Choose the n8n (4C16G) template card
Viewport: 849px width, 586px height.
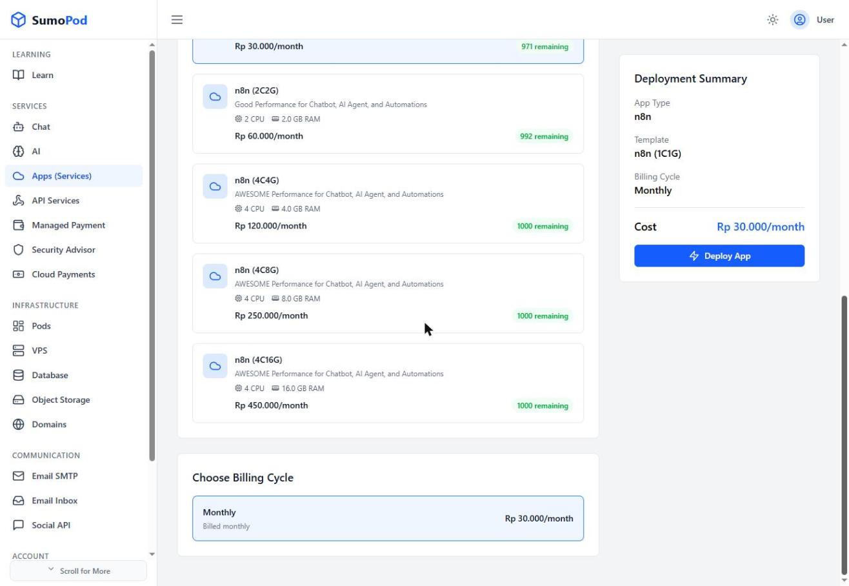click(388, 383)
